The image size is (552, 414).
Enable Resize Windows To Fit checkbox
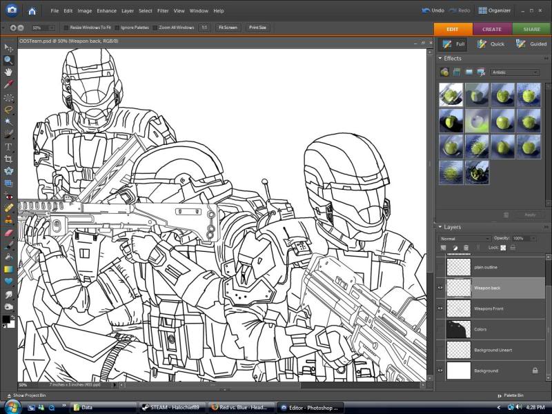[x=66, y=28]
